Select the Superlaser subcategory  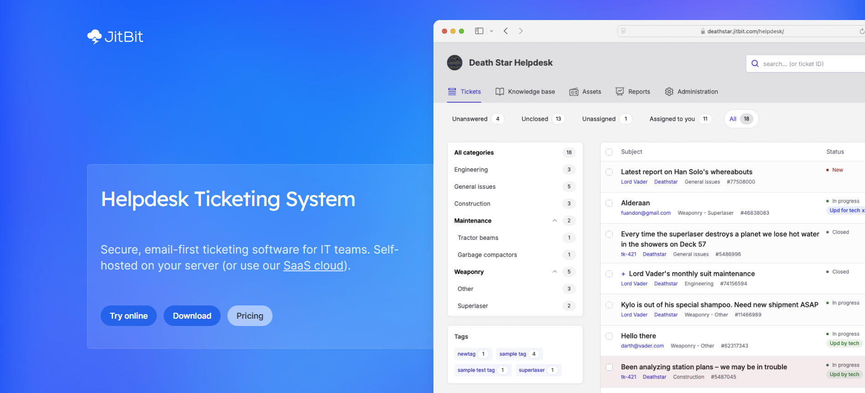click(515, 306)
